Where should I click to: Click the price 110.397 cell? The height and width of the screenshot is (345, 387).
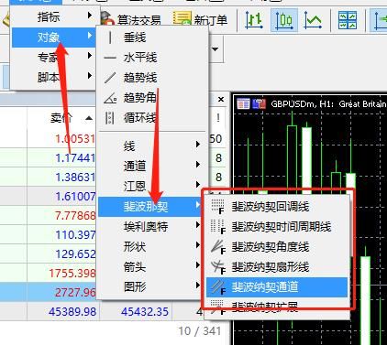coord(75,235)
